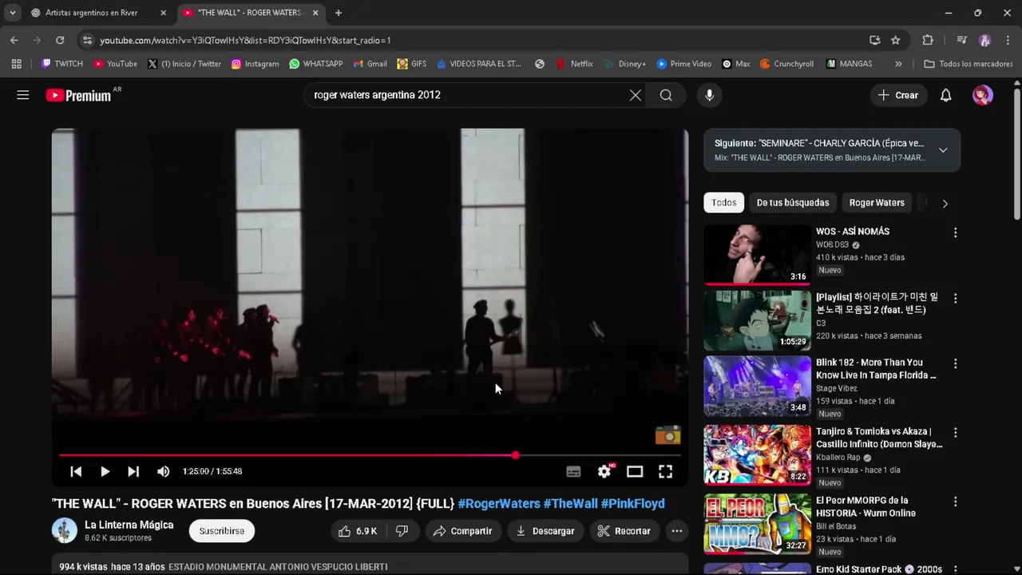Click the #RogerWaters hashtag
Viewport: 1022px width, 575px height.
(499, 504)
